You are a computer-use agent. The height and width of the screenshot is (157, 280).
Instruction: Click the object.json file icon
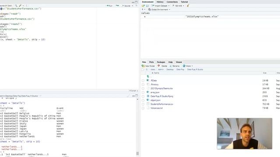point(148,100)
